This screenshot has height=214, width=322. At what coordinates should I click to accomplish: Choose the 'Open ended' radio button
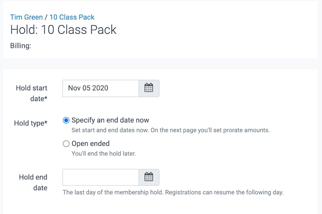[x=66, y=144]
